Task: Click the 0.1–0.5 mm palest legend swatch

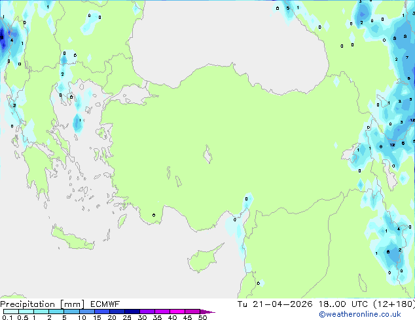Action: [x=11, y=312]
